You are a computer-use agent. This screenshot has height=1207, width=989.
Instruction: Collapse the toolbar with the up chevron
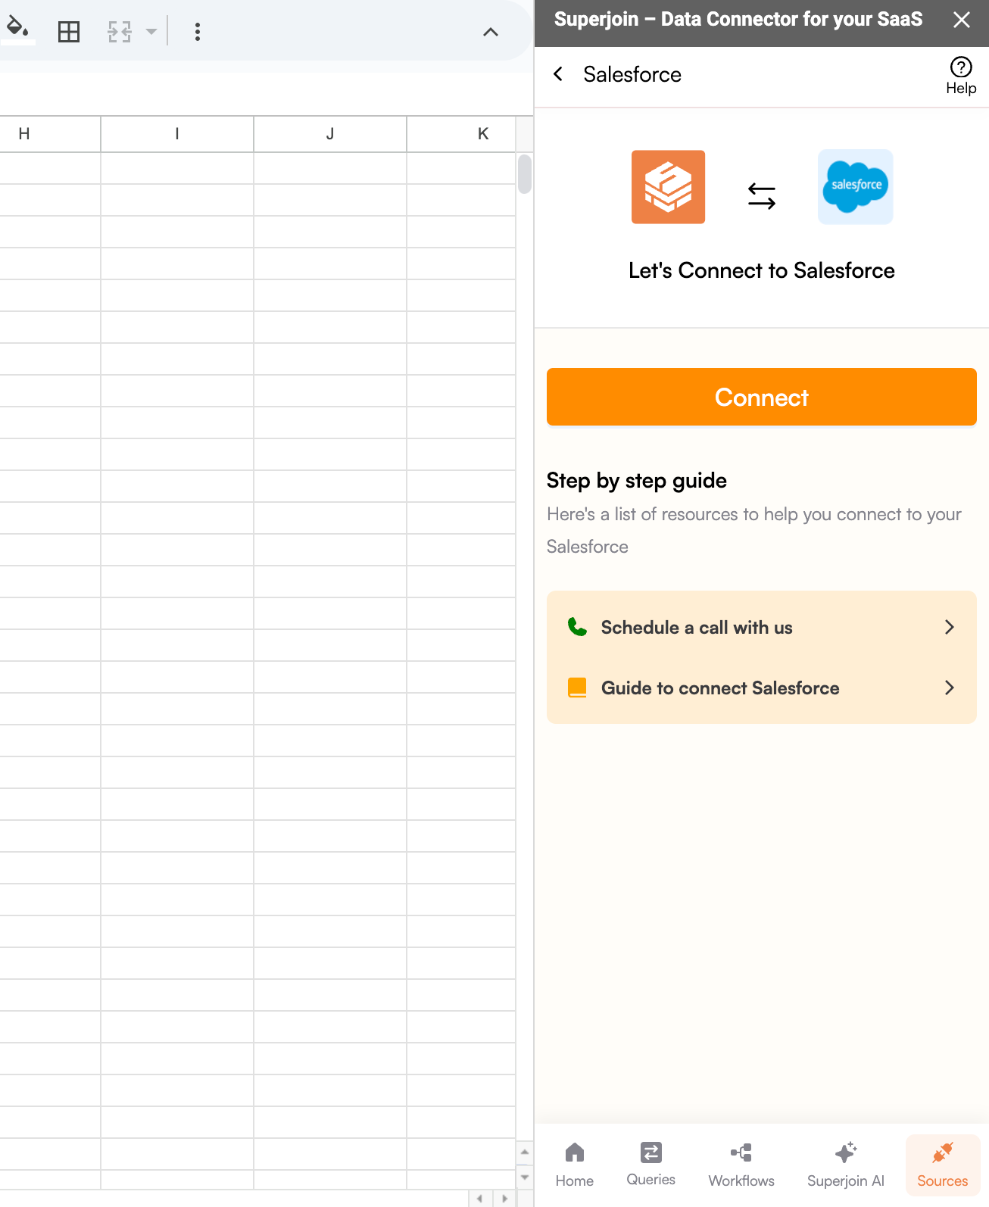click(x=491, y=32)
